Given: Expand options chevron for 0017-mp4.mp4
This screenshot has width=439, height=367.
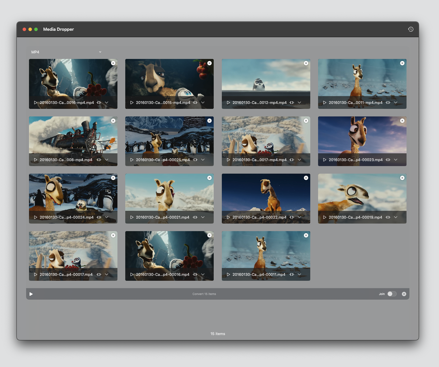Looking at the screenshot, I should (299, 160).
